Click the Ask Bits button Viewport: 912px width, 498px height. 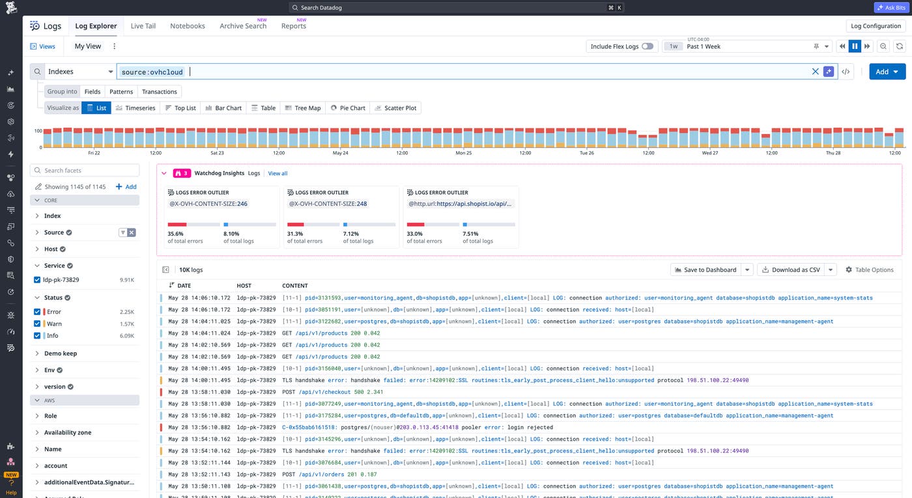tap(891, 8)
